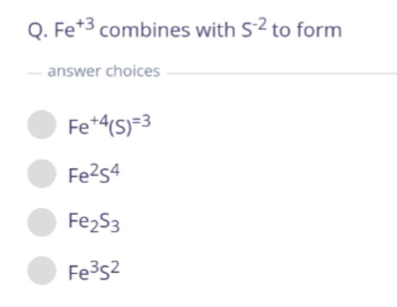Viewport: 397px width, 307px height.
Task: Click the Fe+4(S)=3 answer text
Action: (110, 125)
